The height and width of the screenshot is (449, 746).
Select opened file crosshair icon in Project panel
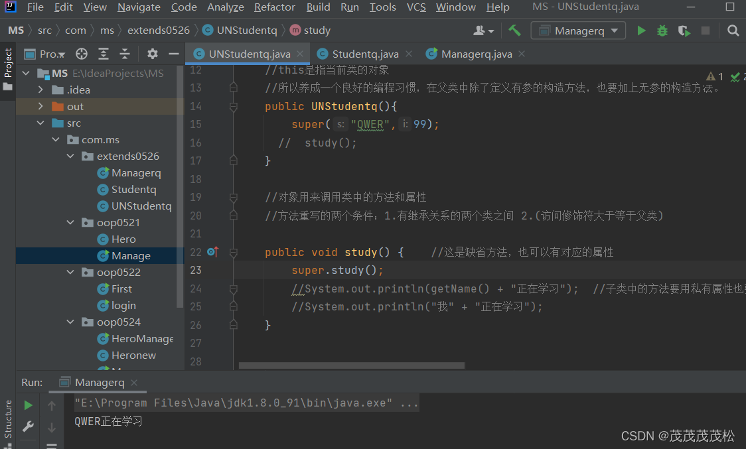82,54
